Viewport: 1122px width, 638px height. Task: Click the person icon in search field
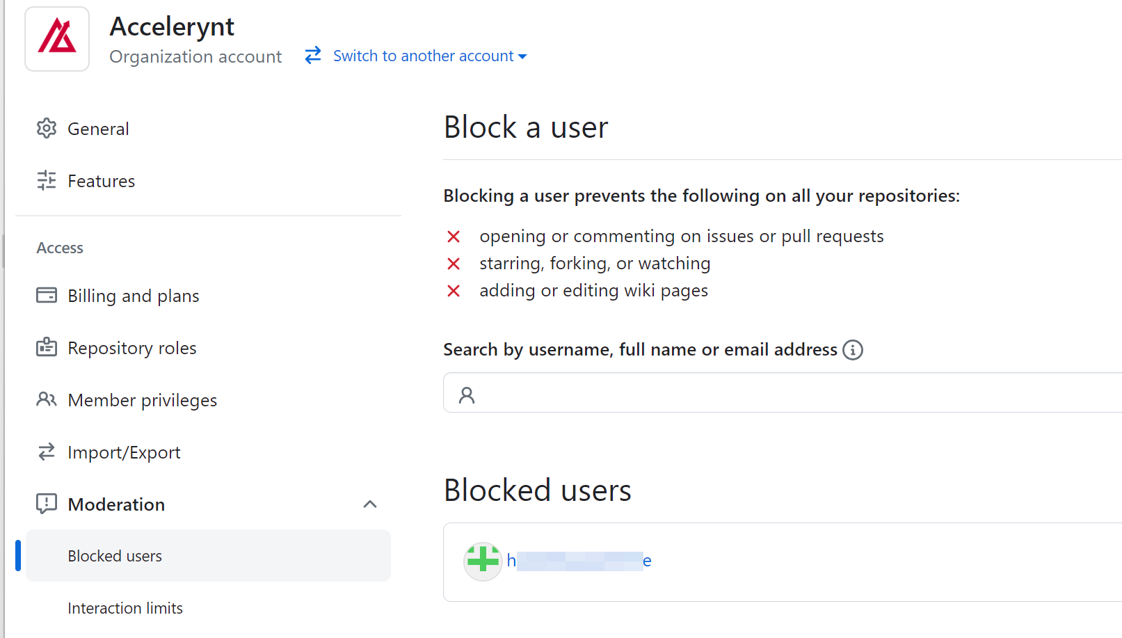[x=467, y=395]
